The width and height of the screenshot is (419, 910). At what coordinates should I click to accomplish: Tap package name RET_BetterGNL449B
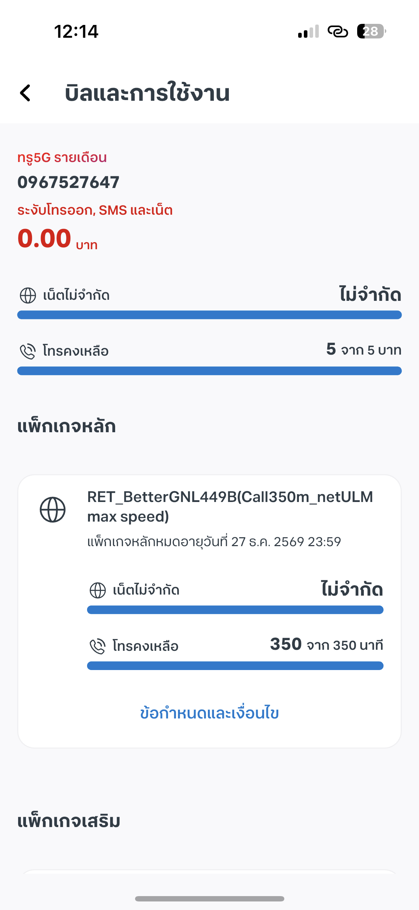[x=230, y=506]
